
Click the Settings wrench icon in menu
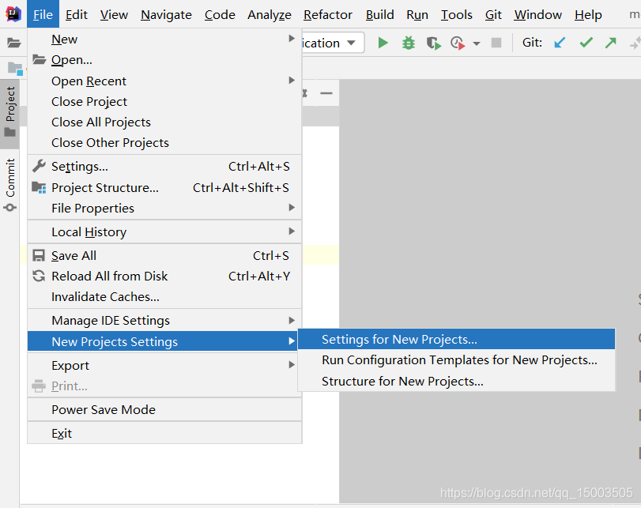(x=39, y=167)
